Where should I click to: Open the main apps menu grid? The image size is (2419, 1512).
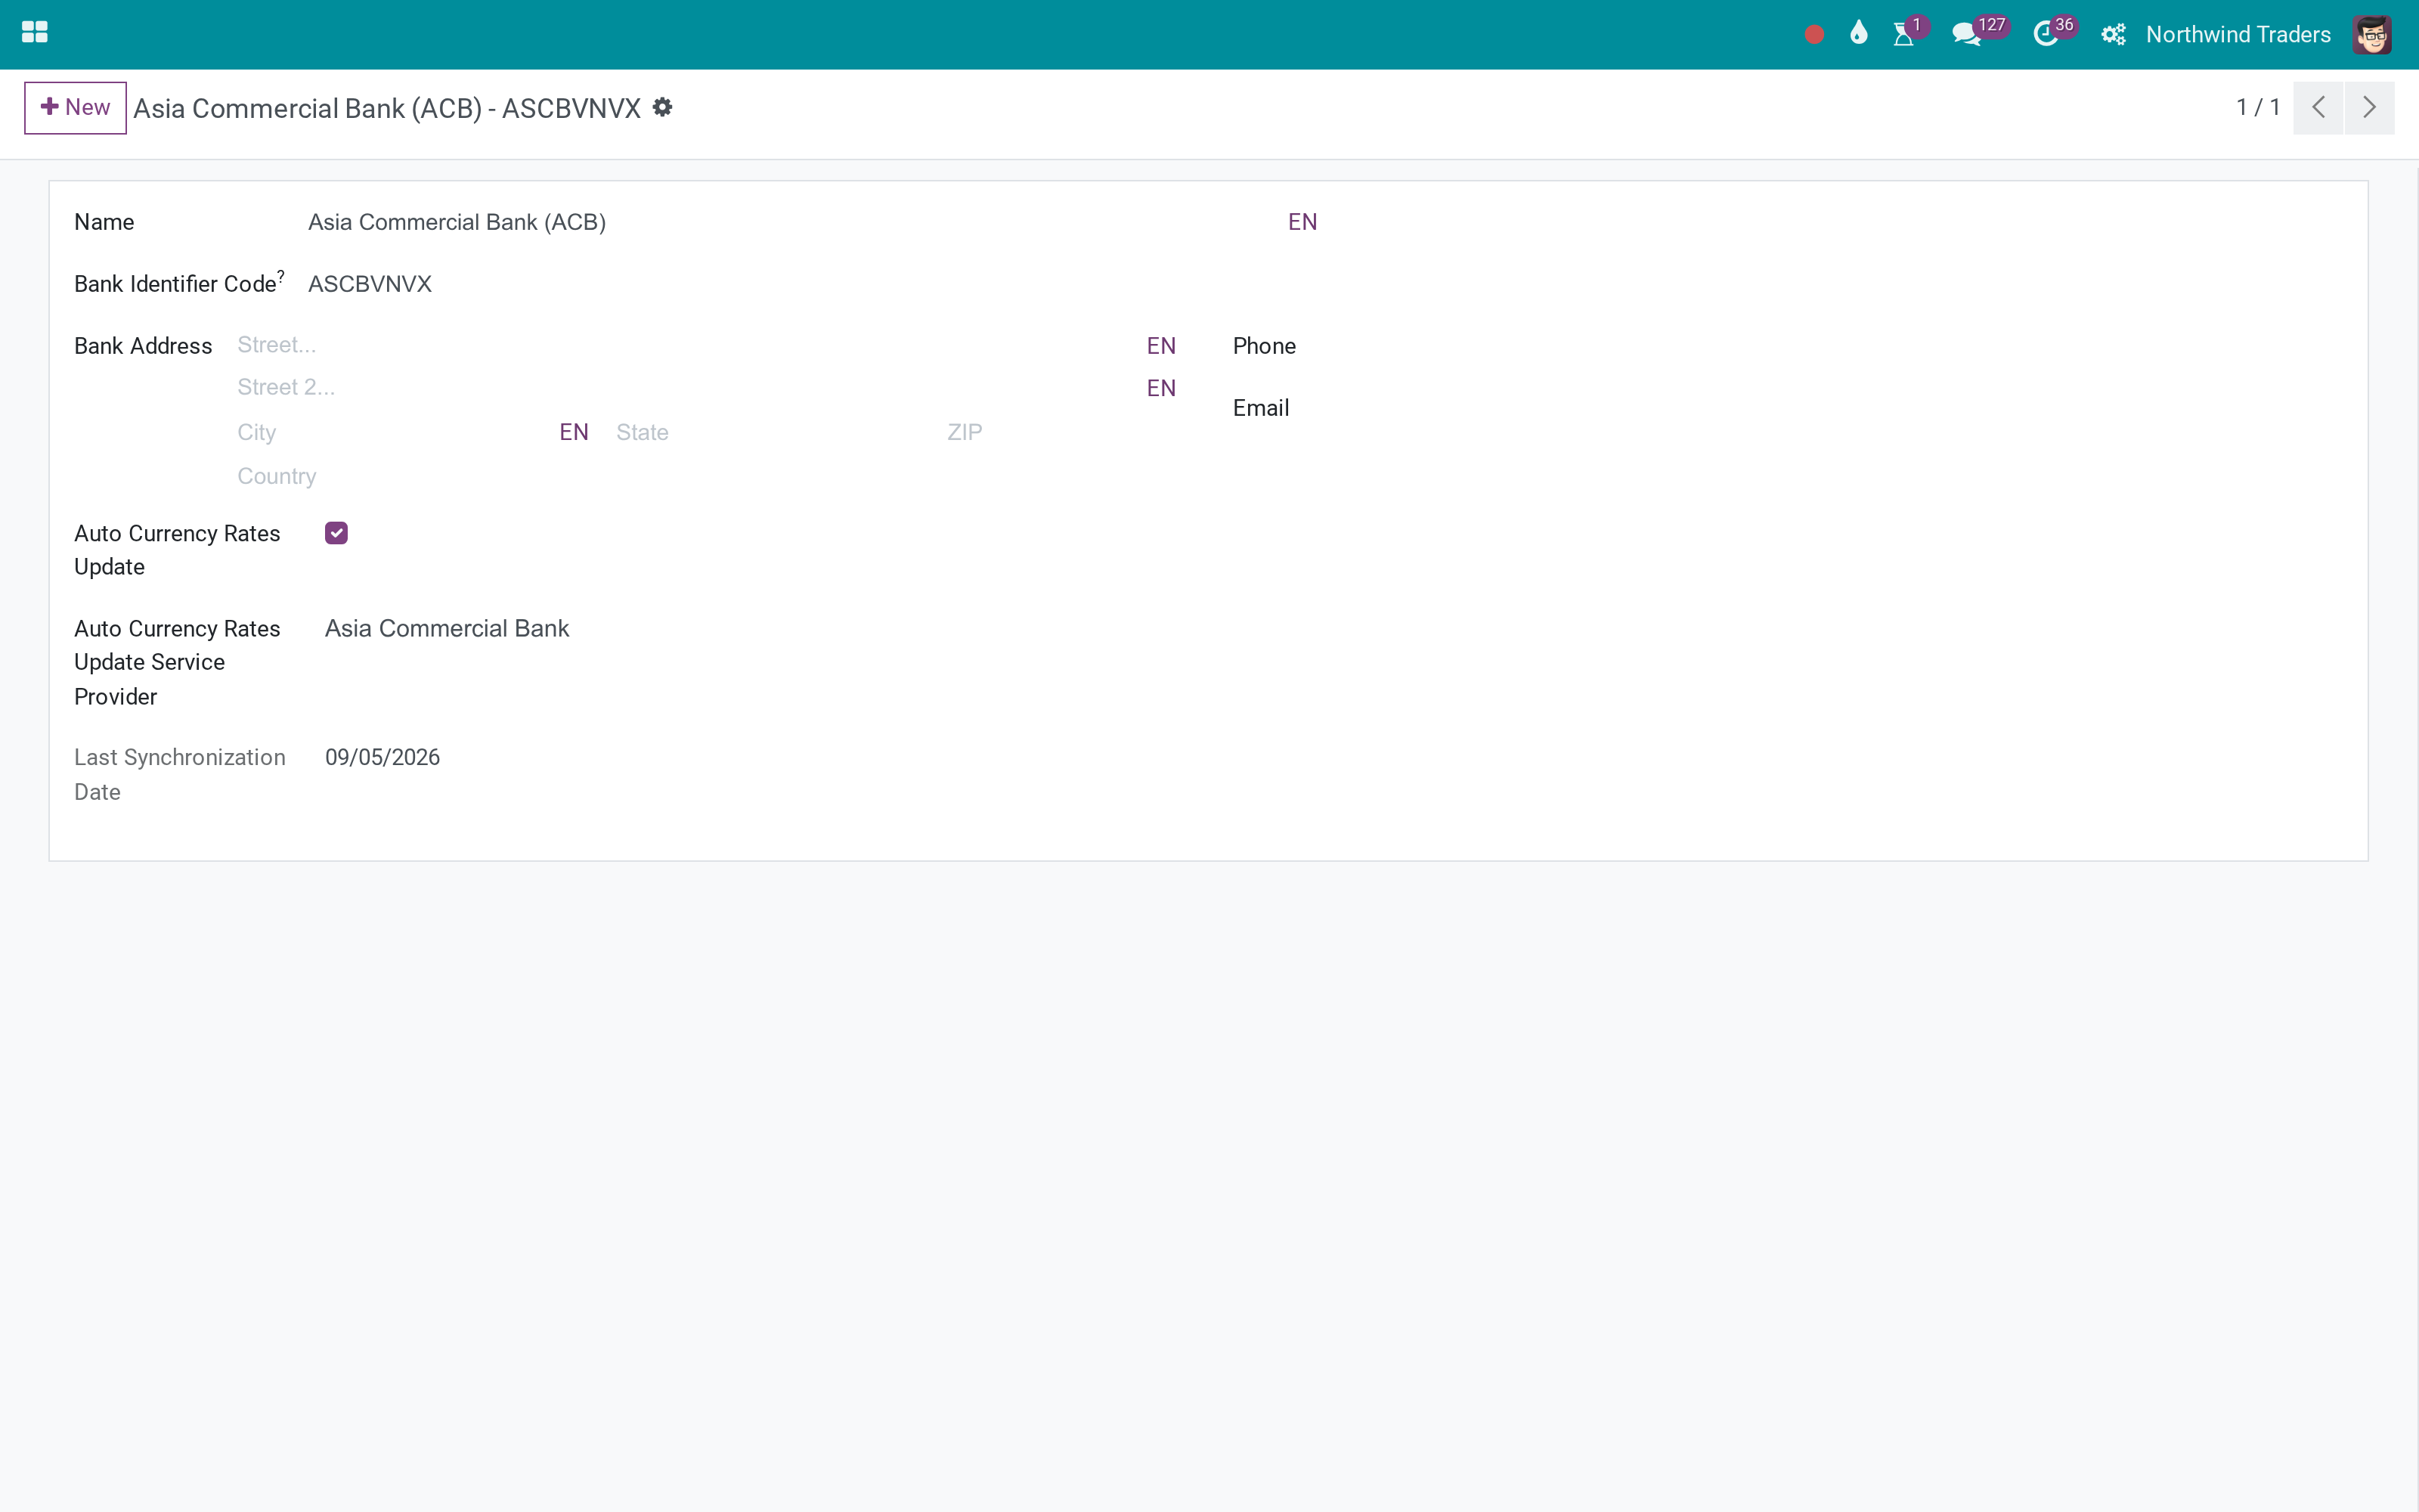pos(35,33)
